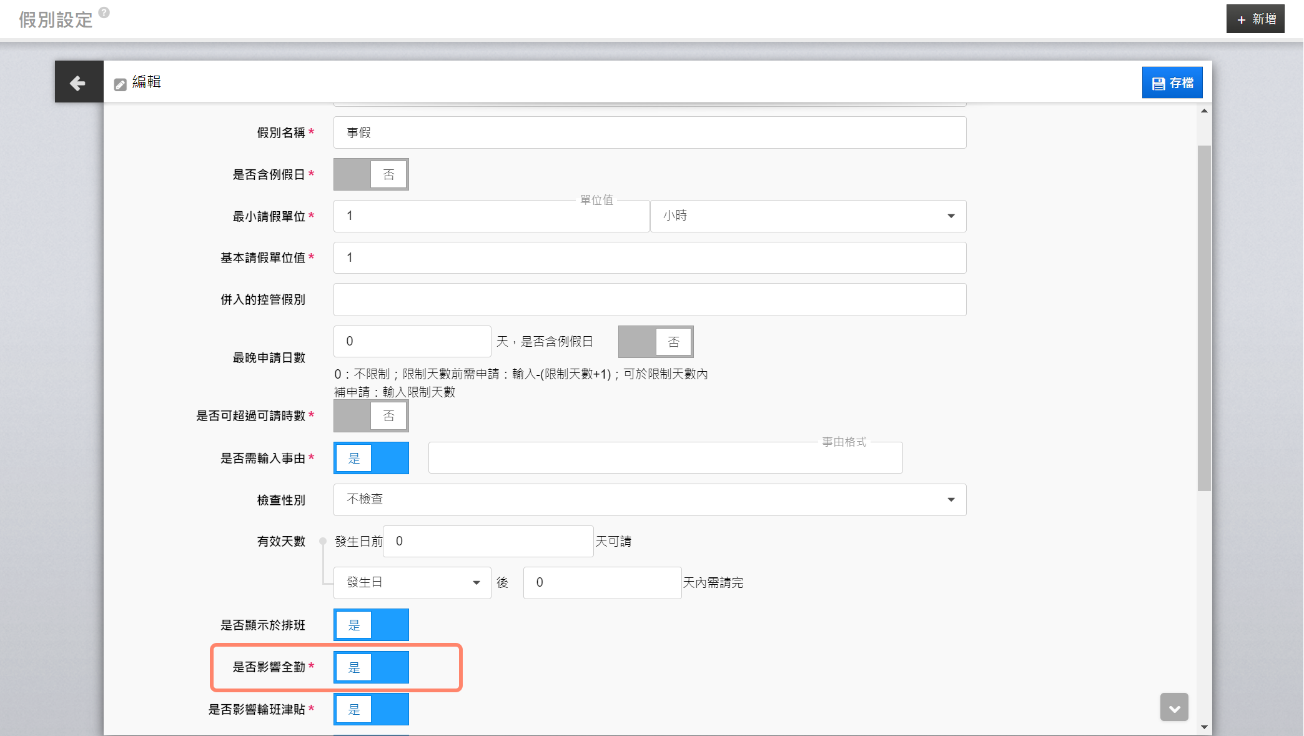Open the 檢查性別 dropdown

(650, 500)
